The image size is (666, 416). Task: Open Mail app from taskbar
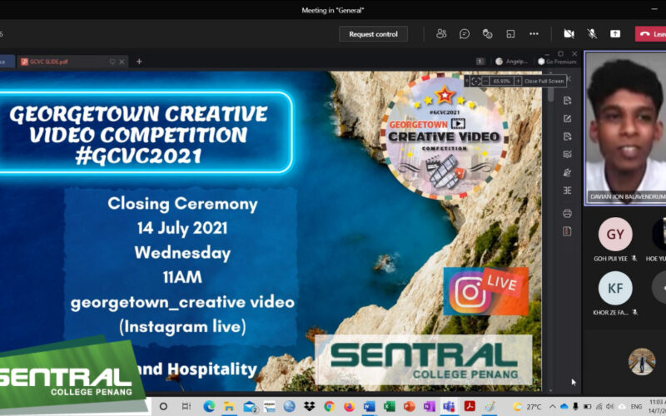click(251, 406)
